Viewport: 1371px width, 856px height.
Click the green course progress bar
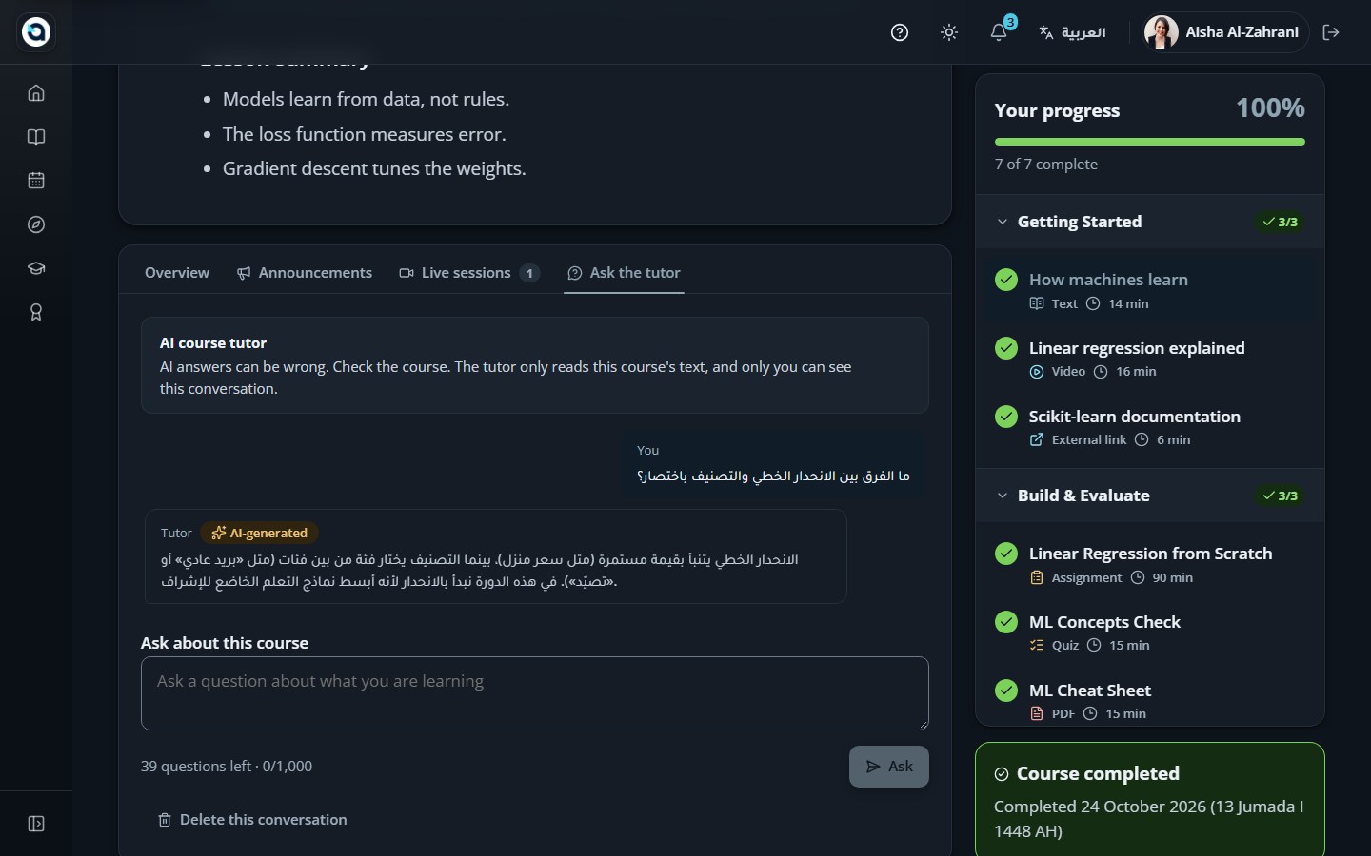click(1150, 142)
